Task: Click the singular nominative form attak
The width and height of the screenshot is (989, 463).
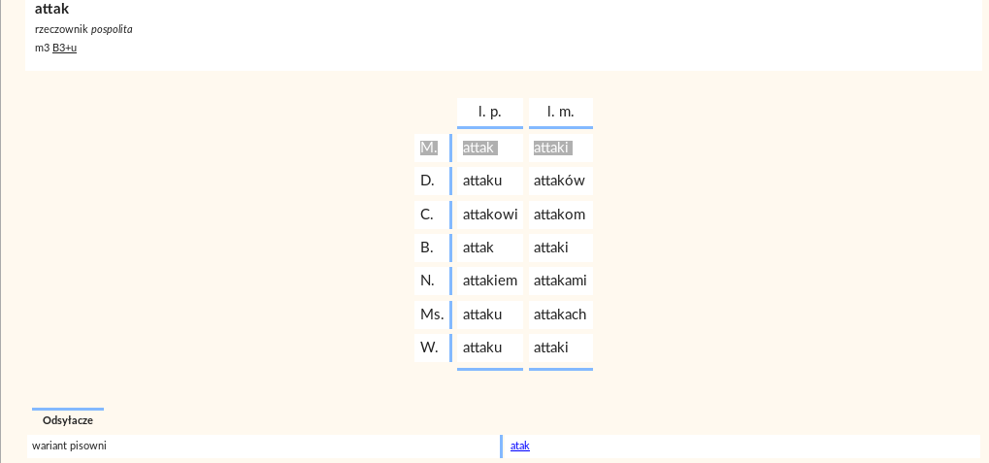Action: 480,148
